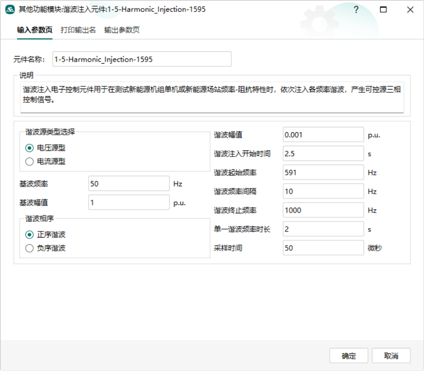
Task: Click the 谐波终止频率 input box
Action: tap(323, 210)
